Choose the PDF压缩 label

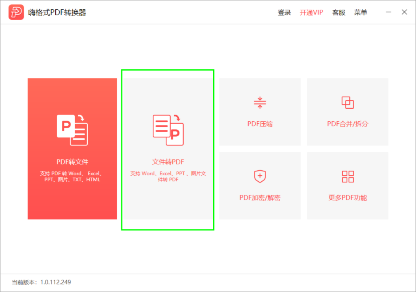coord(260,124)
